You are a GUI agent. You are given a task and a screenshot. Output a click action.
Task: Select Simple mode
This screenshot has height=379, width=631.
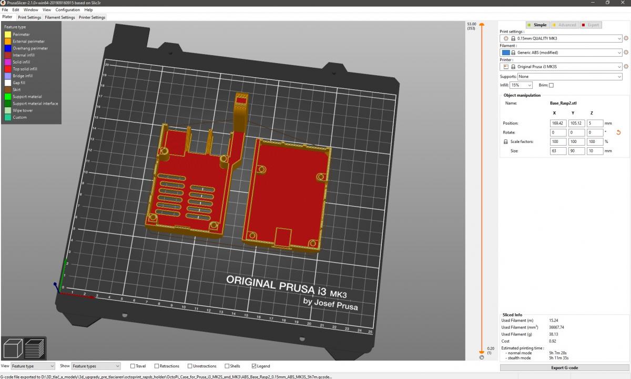point(537,25)
